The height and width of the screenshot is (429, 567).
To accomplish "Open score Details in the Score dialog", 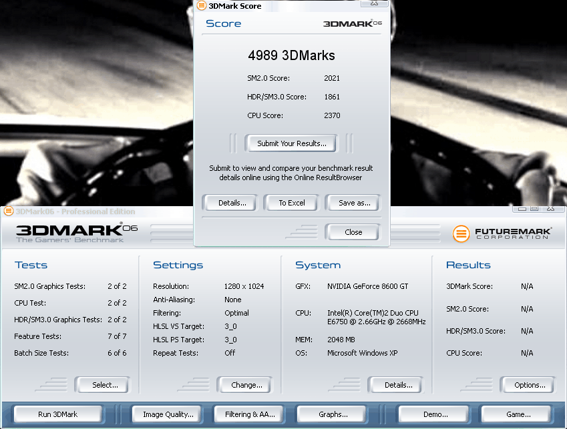I will point(232,203).
